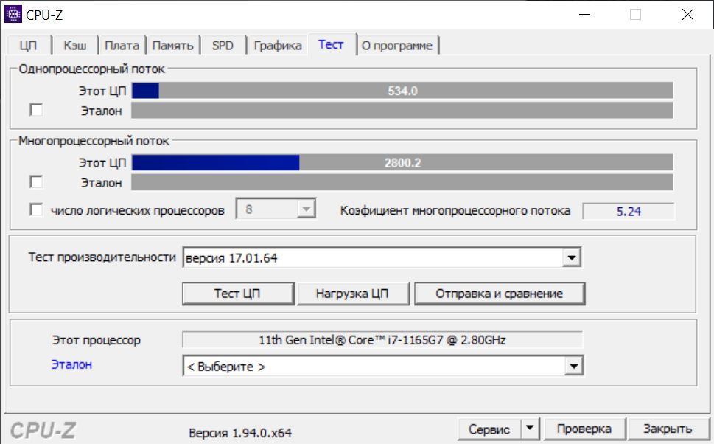Image resolution: width=714 pixels, height=444 pixels.
Task: Click the Этот процессор label
Action: coord(97,340)
